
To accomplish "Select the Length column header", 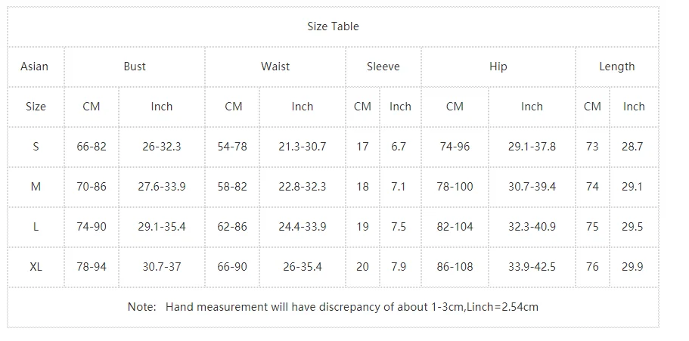I will click(x=617, y=67).
